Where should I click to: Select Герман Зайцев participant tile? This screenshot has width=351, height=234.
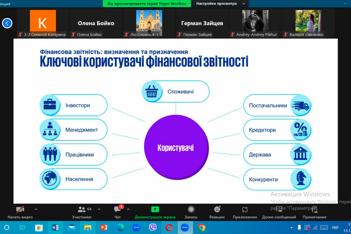pos(202,23)
